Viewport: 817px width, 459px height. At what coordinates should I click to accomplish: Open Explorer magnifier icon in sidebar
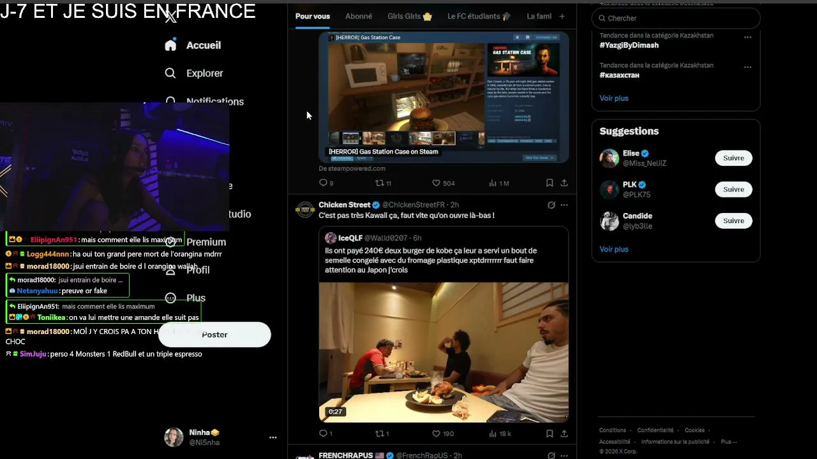tap(170, 73)
